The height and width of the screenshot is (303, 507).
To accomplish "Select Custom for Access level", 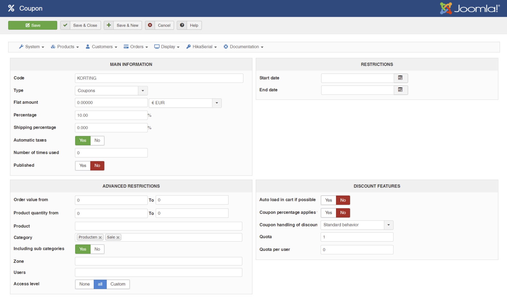I will tap(118, 284).
